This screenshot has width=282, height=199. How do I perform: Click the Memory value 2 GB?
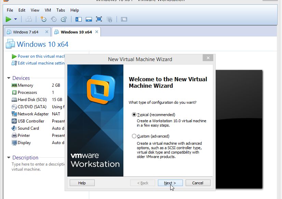(56, 85)
